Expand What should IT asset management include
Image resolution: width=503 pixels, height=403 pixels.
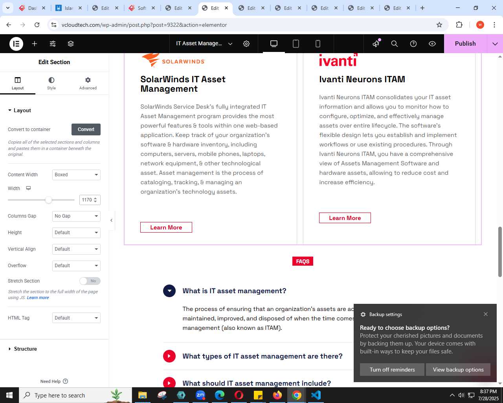click(169, 383)
